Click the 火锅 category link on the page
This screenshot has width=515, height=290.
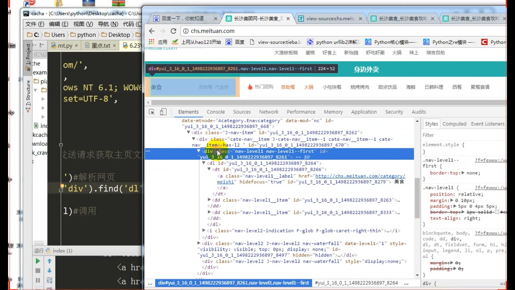coord(308,87)
